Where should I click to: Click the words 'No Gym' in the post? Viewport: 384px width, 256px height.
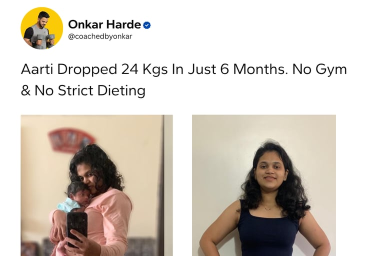[319, 69]
